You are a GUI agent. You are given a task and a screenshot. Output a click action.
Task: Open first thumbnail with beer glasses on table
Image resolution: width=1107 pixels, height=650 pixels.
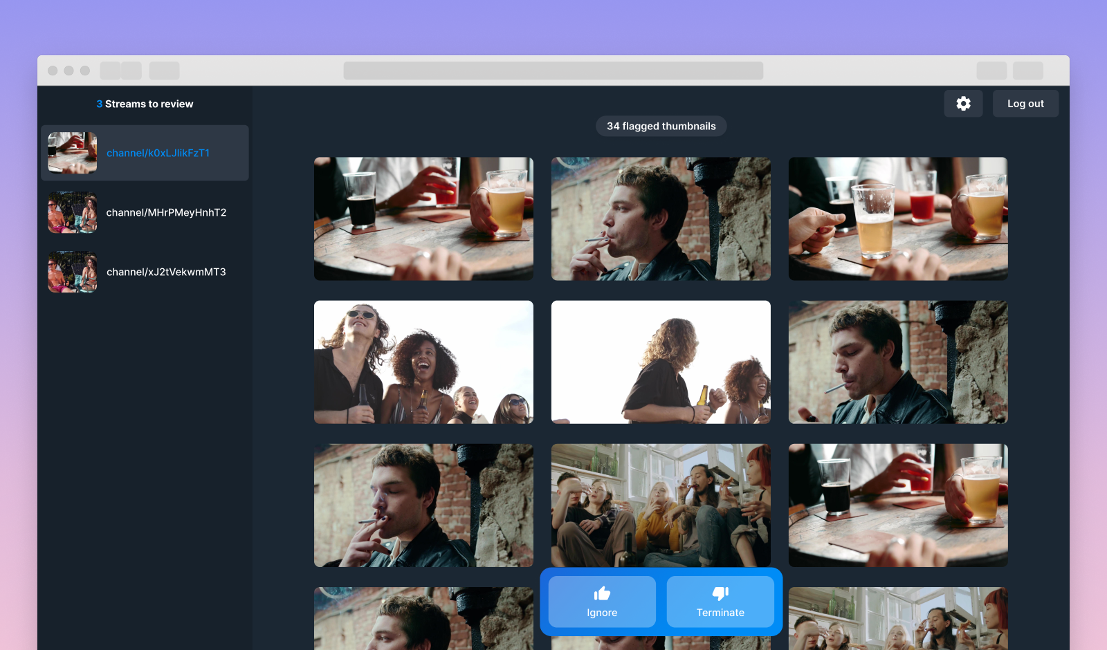click(x=423, y=219)
